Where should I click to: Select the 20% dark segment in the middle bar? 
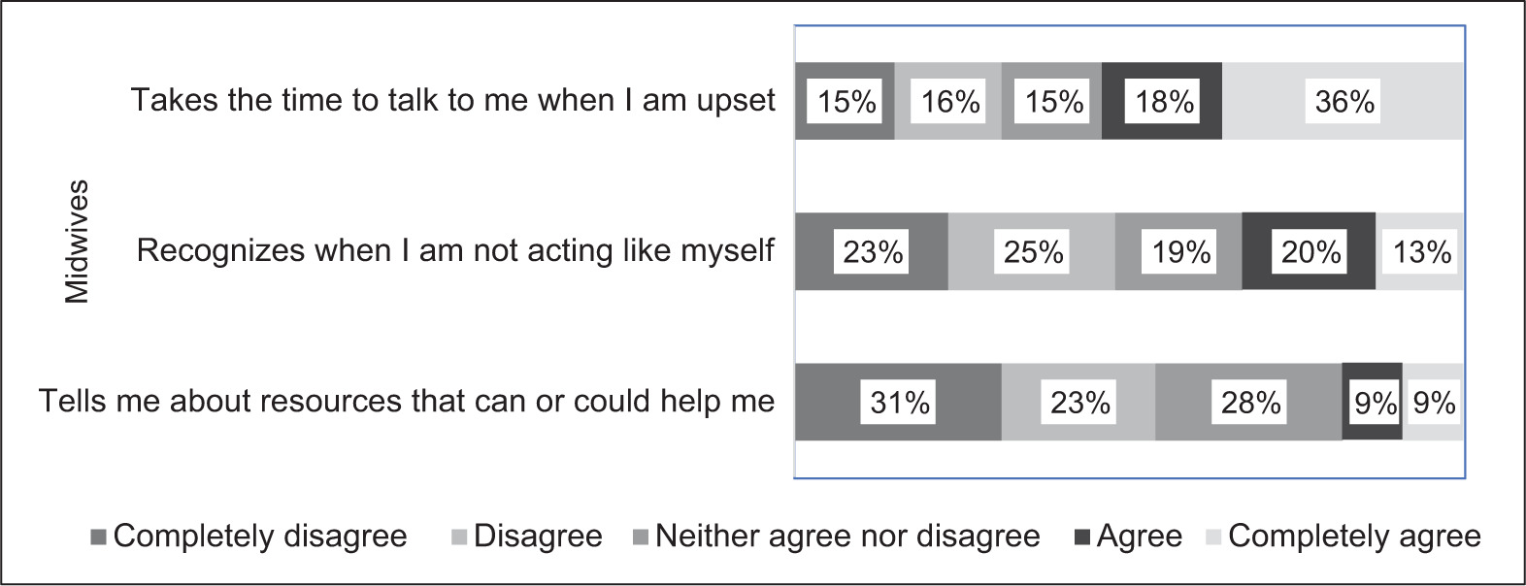click(1309, 251)
